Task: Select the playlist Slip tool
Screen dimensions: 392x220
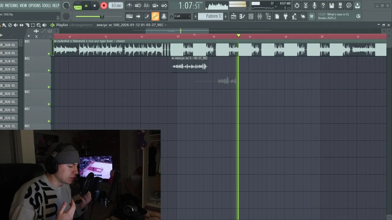Action: [21, 25]
